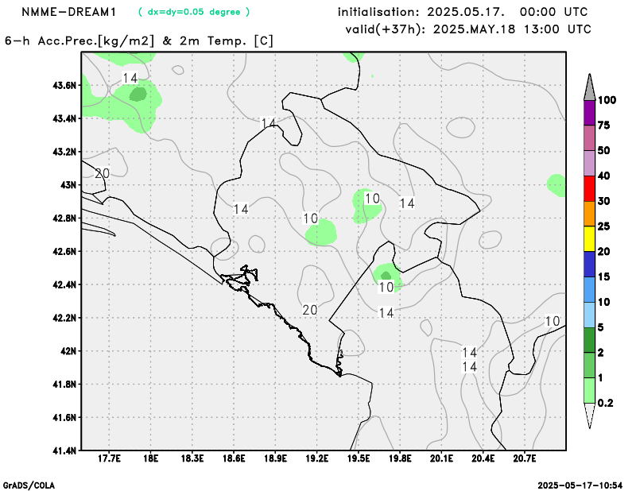Screen dimensions: 636x491
Task: Select the dark green 2–5 colorbar swatch
Action: pyautogui.click(x=589, y=340)
